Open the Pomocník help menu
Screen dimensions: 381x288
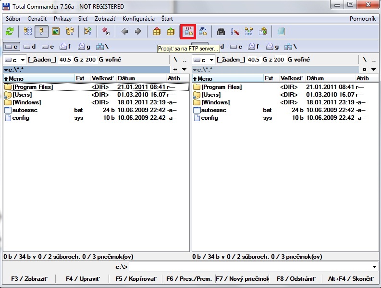click(363, 19)
